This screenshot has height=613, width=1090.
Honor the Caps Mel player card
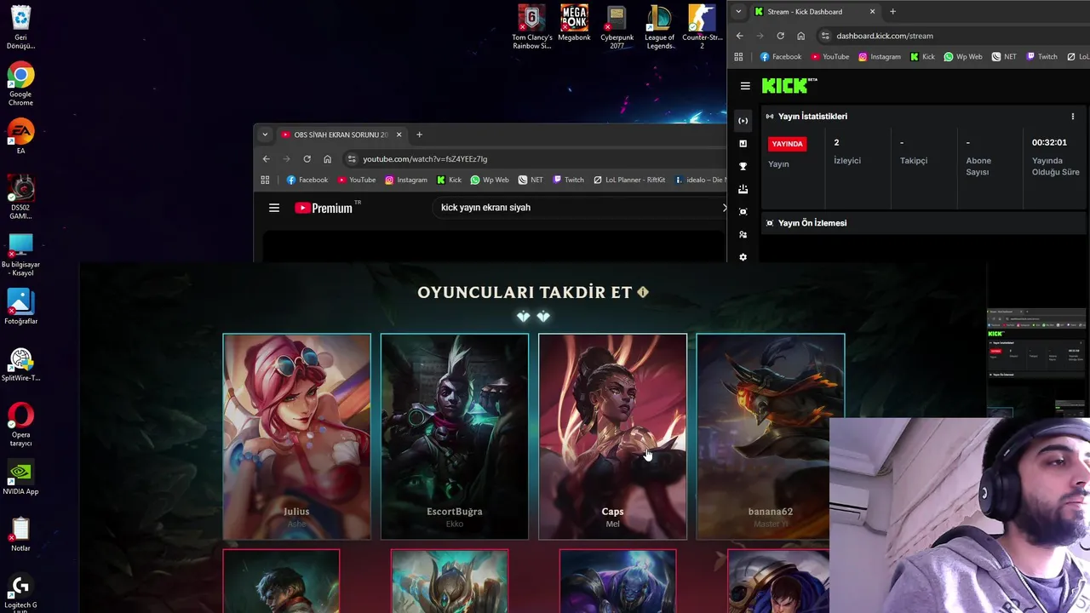(612, 436)
